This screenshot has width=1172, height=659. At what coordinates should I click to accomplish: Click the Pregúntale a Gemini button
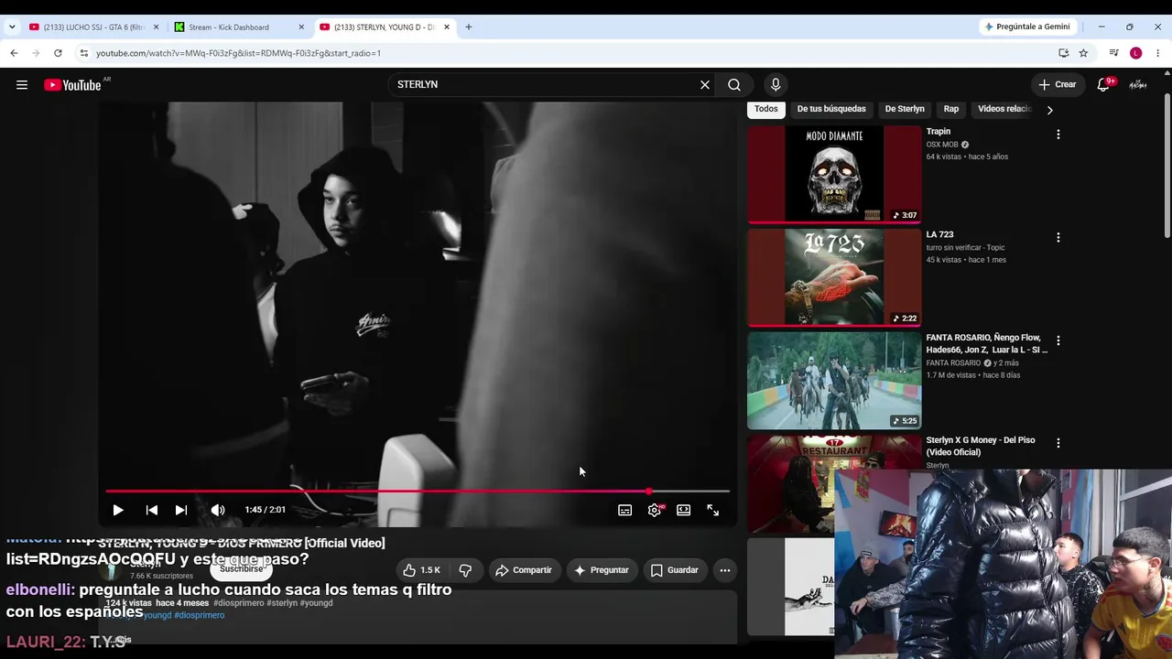(1027, 27)
